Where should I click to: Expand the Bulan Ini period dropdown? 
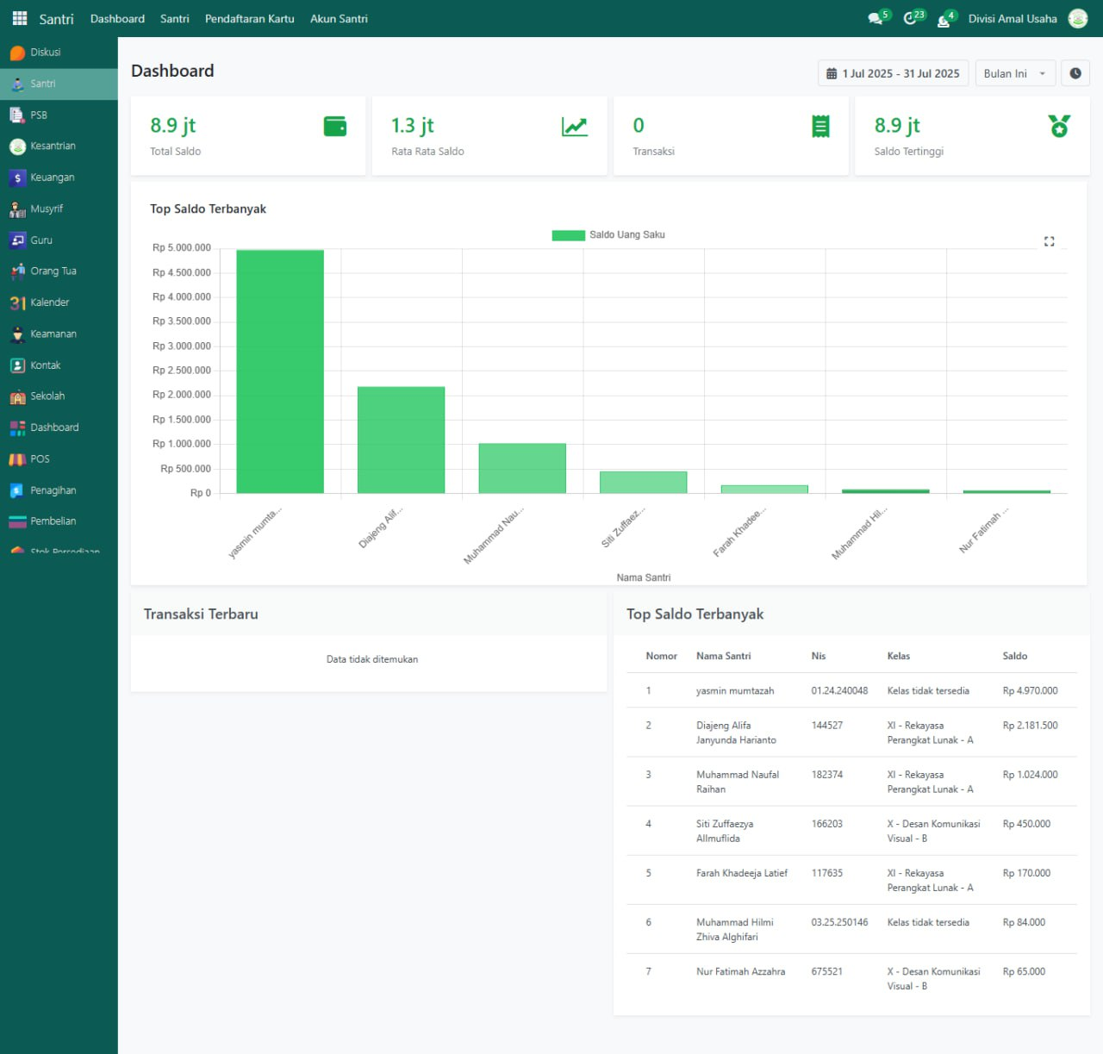(x=1014, y=73)
